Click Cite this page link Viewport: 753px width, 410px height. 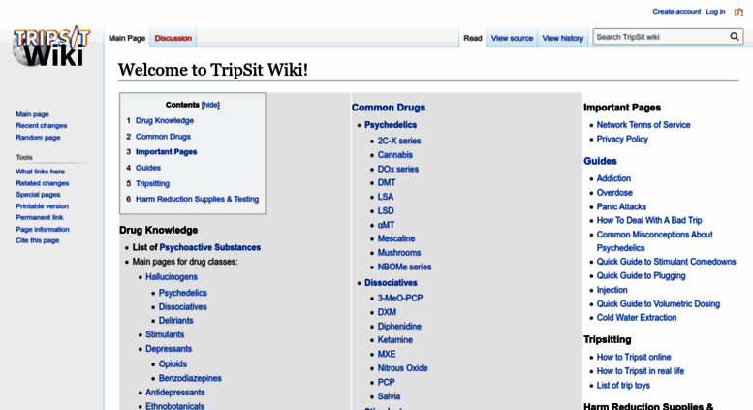tap(38, 240)
